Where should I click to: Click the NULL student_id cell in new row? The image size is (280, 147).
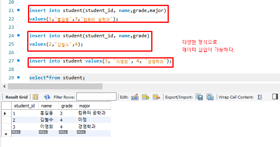point(25,133)
